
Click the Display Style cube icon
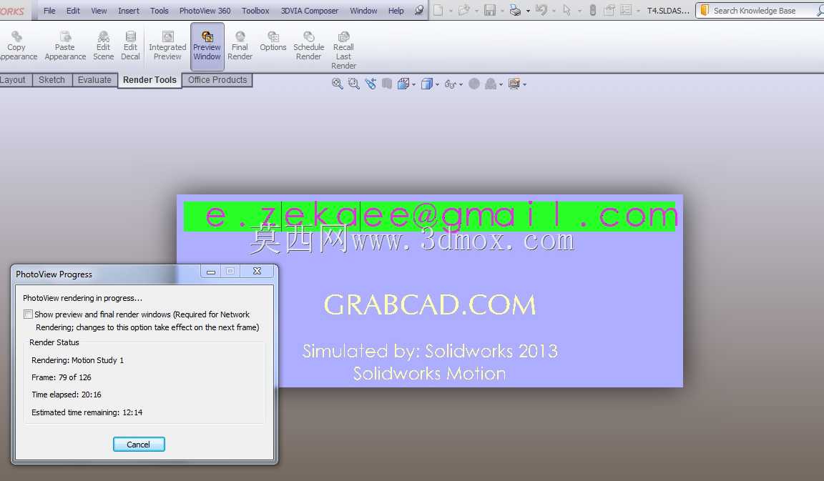427,84
